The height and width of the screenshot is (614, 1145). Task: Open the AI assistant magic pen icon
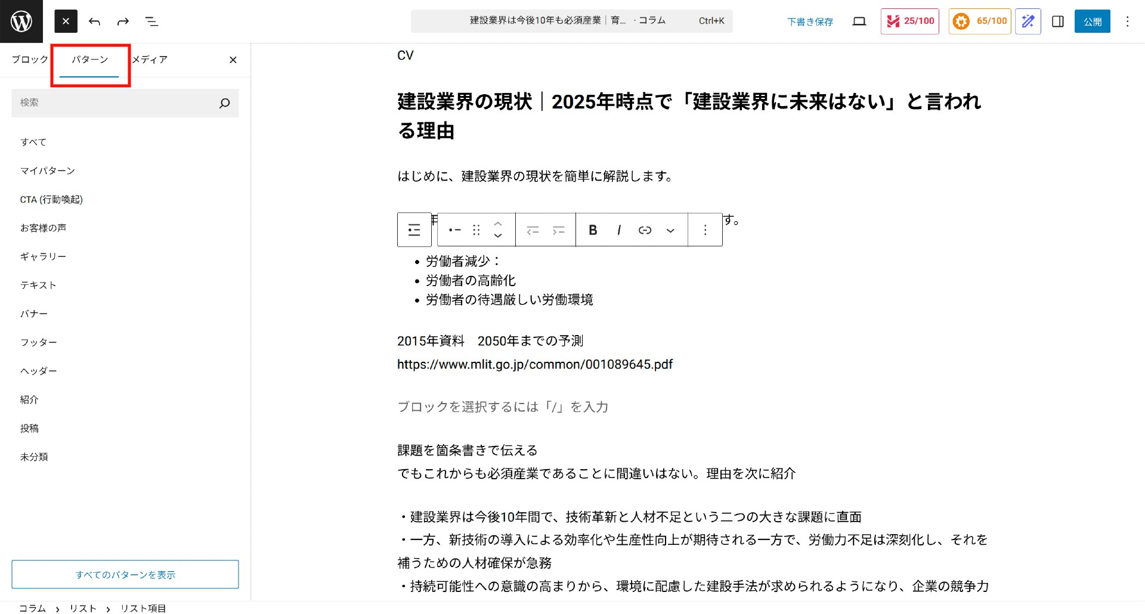pyautogui.click(x=1028, y=21)
